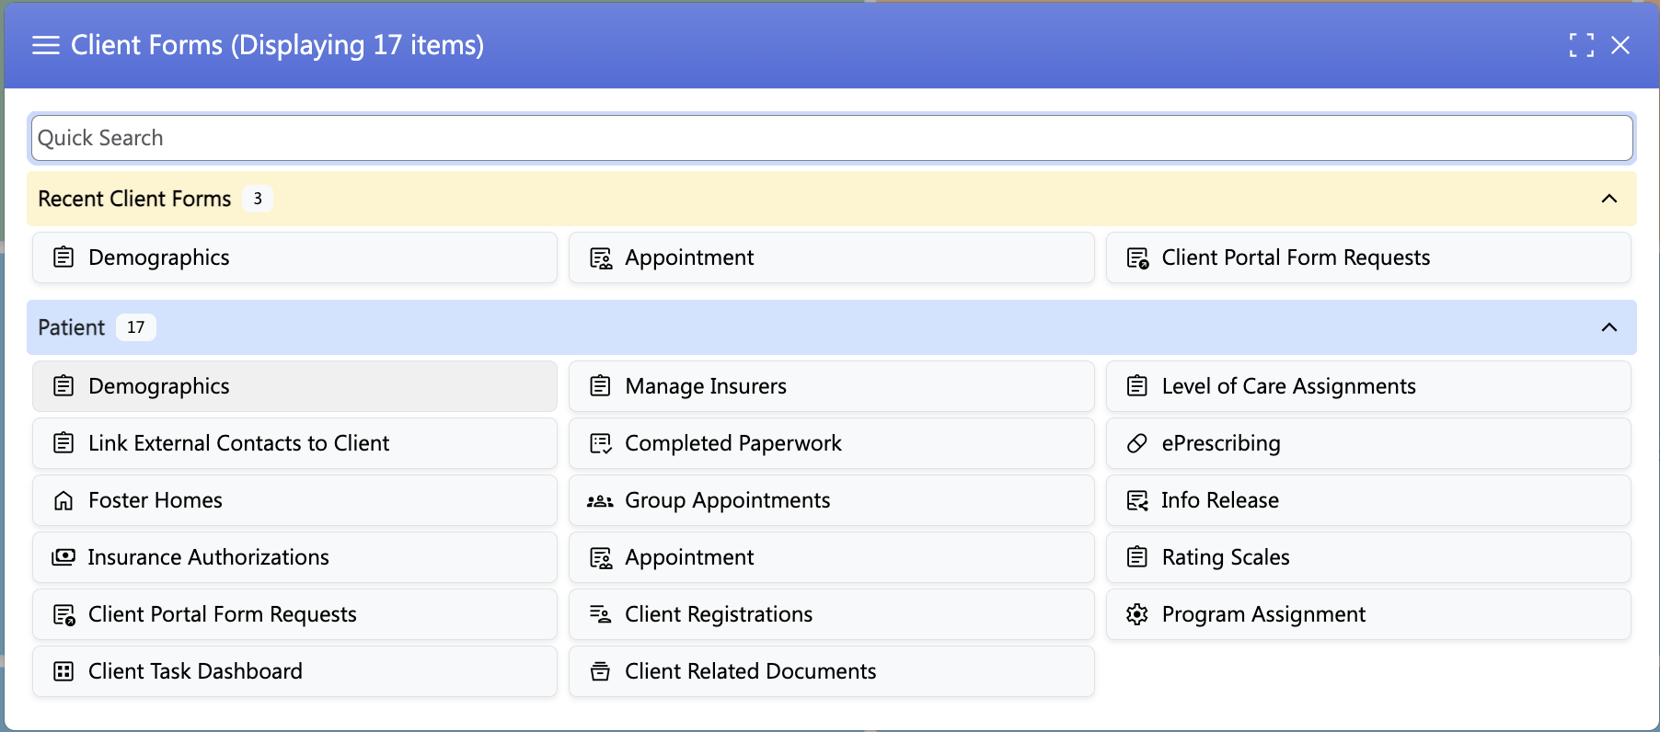Open Link External Contacts to Client
Image resolution: width=1660 pixels, height=732 pixels.
coord(294,443)
